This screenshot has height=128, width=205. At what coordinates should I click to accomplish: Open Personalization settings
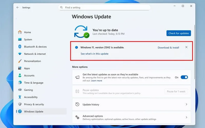click(42, 61)
